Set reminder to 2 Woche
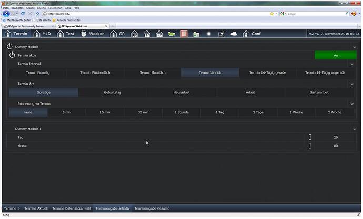Viewport: 363px width, 219px height. 335,112
